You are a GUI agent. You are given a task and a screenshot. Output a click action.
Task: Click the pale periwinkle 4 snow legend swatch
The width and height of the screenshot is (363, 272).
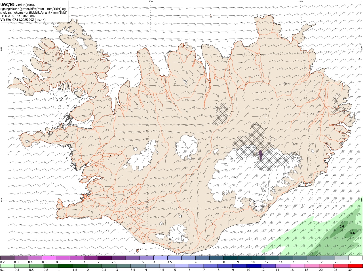point(161,258)
